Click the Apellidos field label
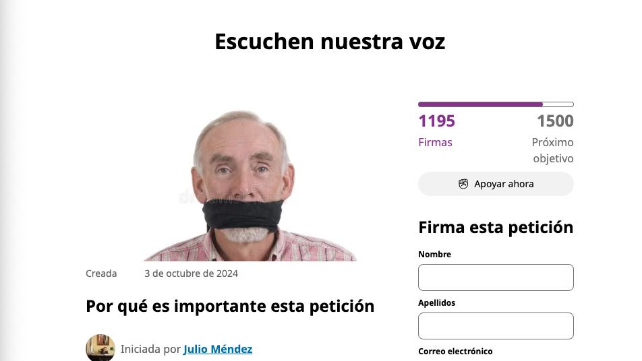This screenshot has width=642, height=361. click(x=436, y=303)
